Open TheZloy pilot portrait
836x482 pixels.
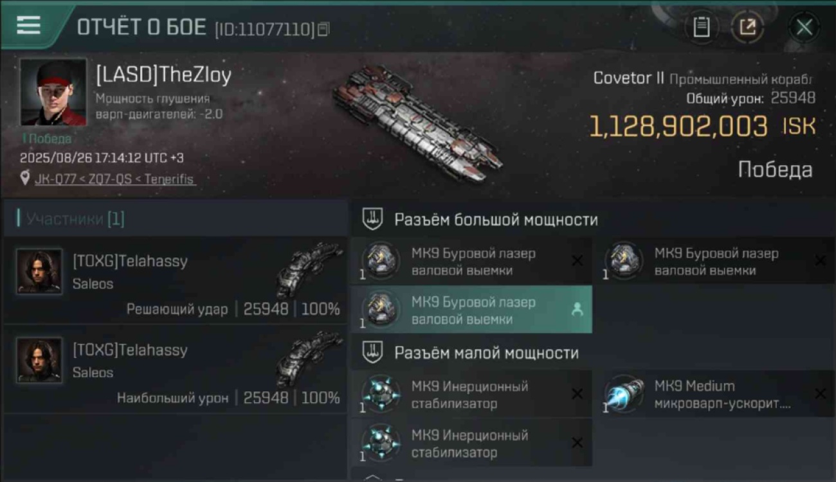[x=53, y=91]
